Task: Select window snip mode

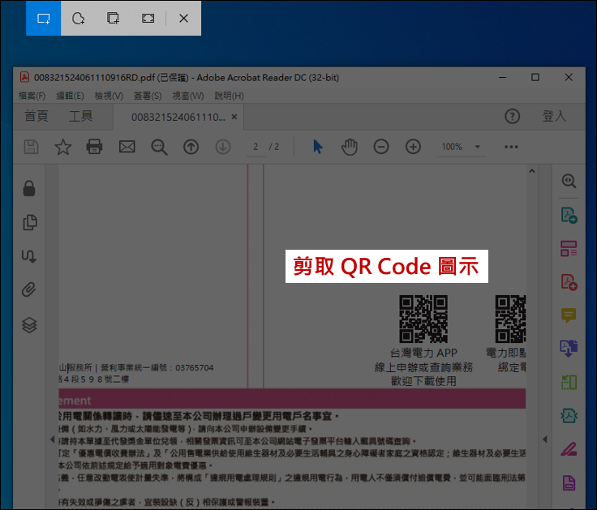Action: [x=113, y=19]
